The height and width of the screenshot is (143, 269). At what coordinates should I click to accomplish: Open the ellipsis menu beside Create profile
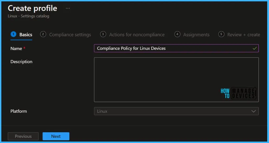68,8
